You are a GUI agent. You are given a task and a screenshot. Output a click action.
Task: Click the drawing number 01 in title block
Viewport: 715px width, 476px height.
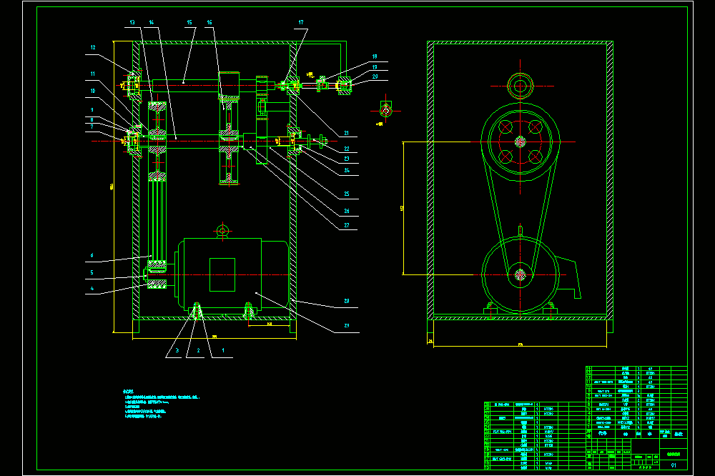(674, 465)
